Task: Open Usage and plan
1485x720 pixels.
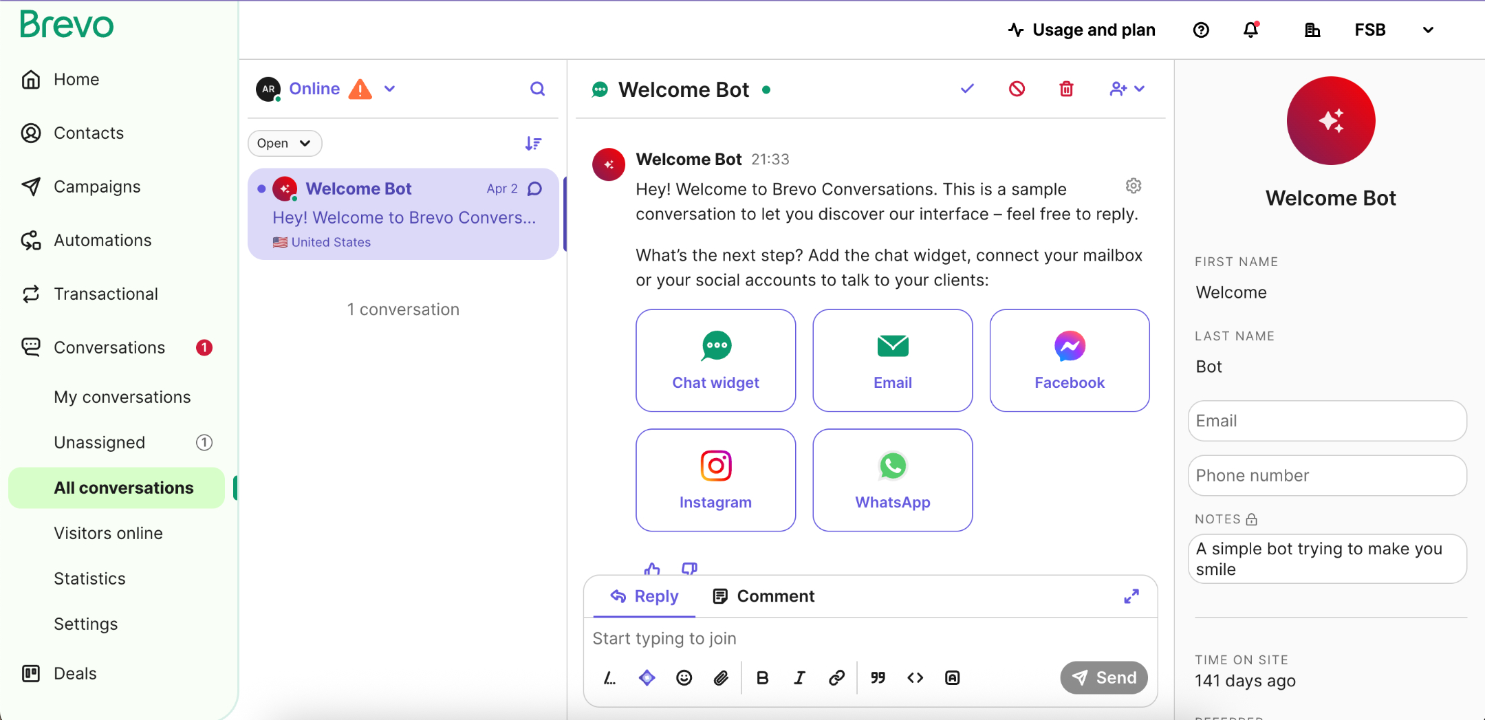Action: pos(1082,30)
